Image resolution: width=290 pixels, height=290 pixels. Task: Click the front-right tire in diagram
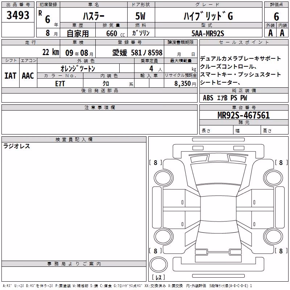pos(273,178)
